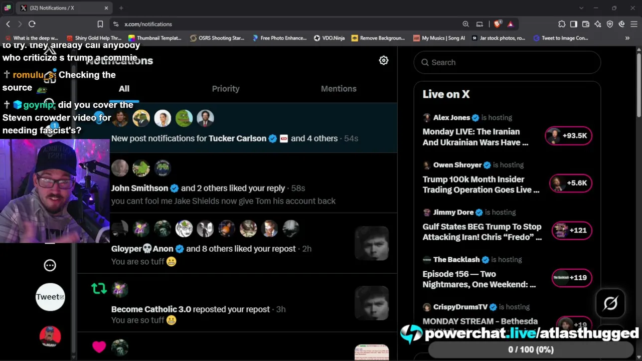The width and height of the screenshot is (642, 361).
Task: Open Leo AI sparkle icon
Action: coord(598,24)
